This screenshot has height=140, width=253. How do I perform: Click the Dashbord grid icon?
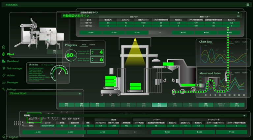(4, 61)
